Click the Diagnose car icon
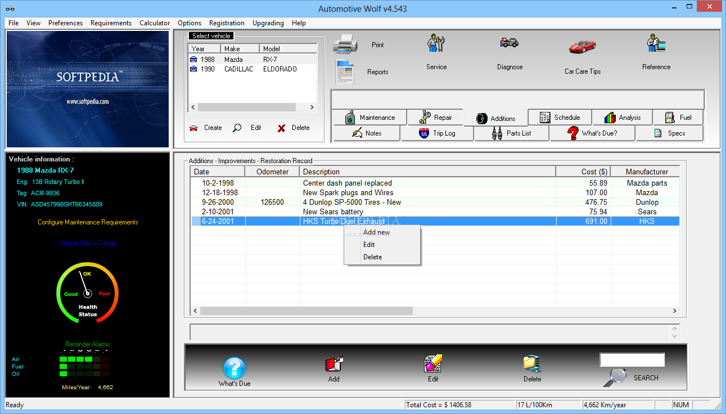726x414 pixels. point(509,43)
